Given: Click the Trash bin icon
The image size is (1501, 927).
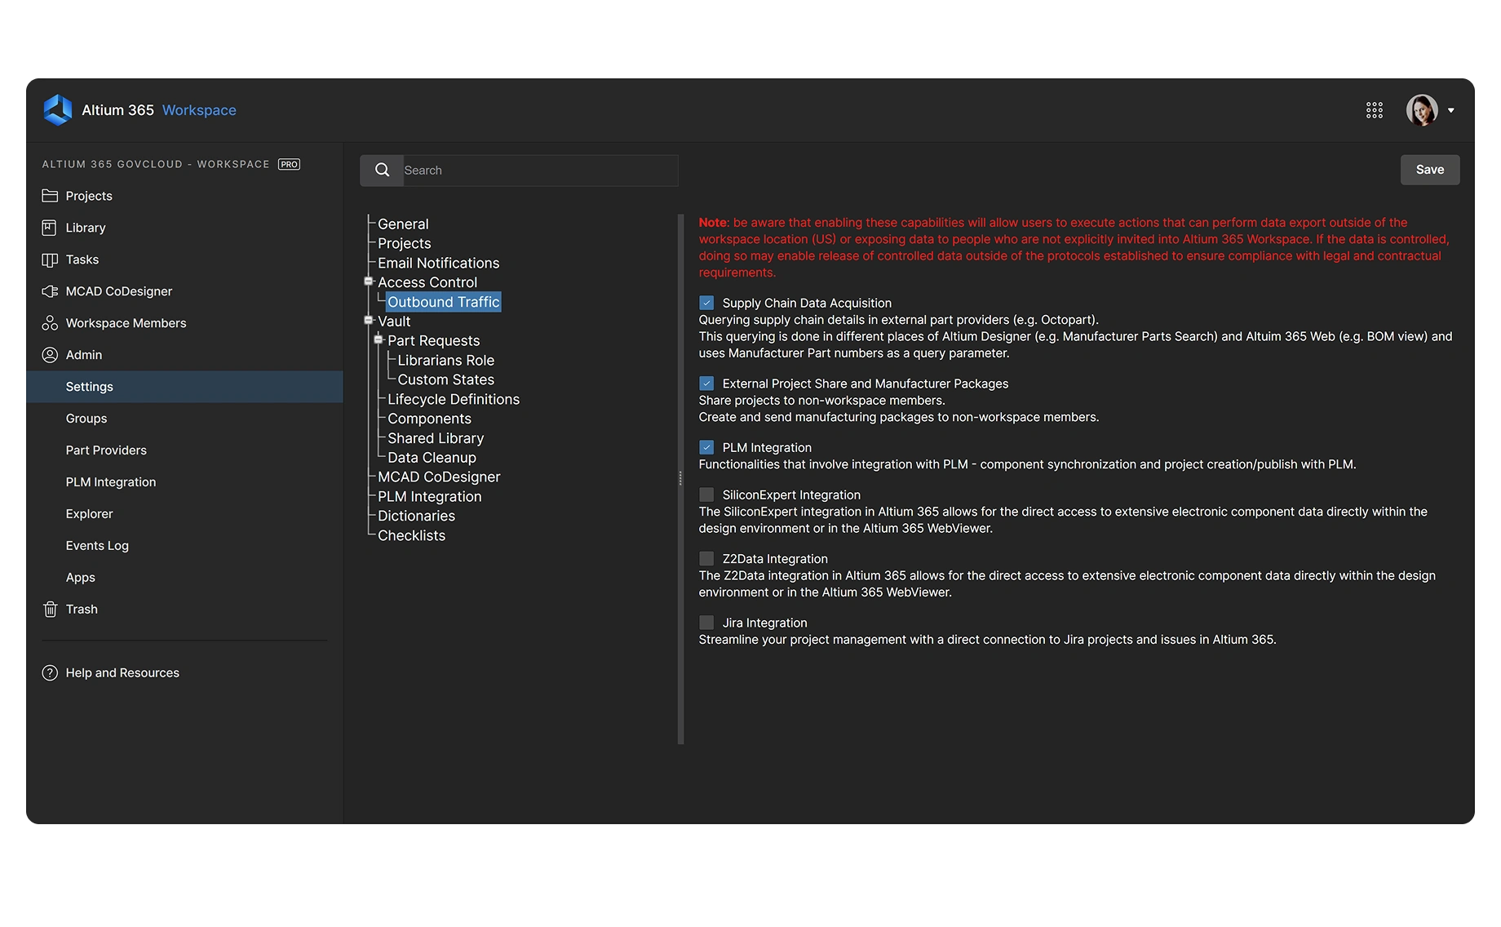Looking at the screenshot, I should [x=50, y=610].
